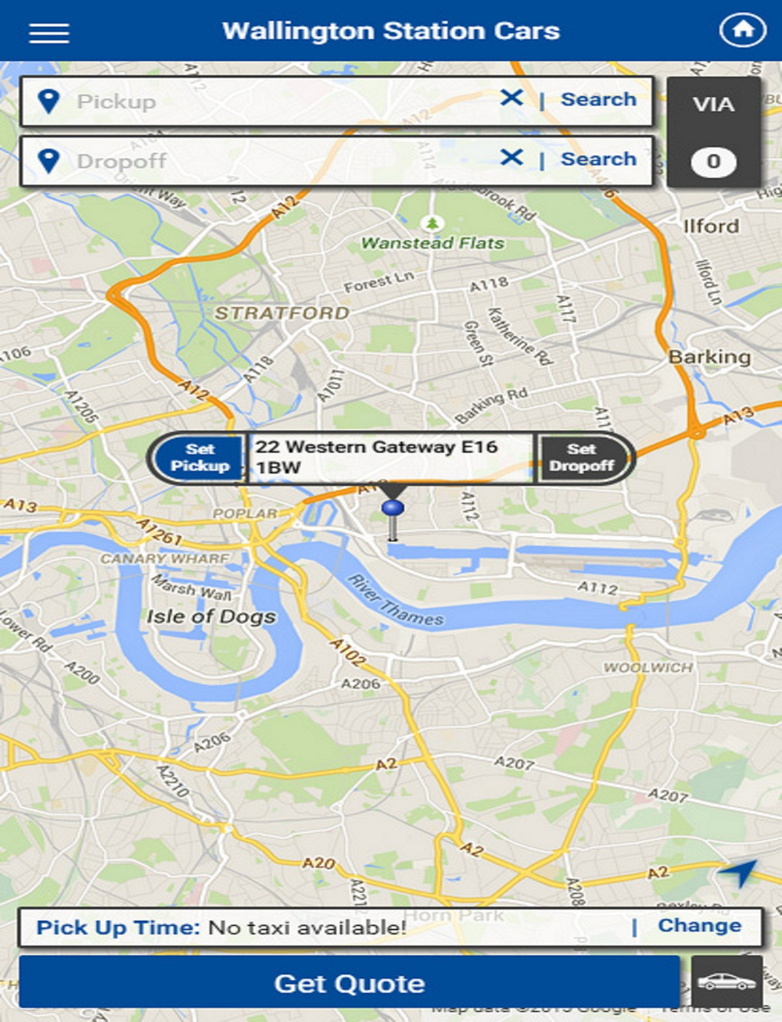Click the Pickup location pin icon
This screenshot has height=1022, width=782.
coord(48,102)
